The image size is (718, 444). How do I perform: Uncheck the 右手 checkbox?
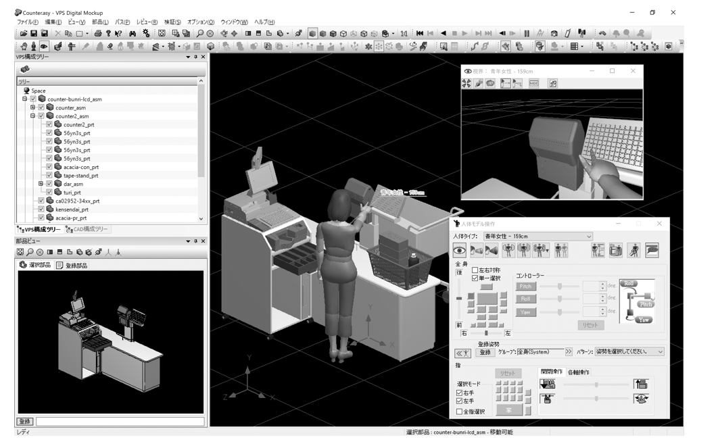click(460, 393)
